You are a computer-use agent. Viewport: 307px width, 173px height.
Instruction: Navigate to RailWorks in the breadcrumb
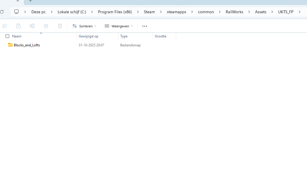[x=234, y=12]
